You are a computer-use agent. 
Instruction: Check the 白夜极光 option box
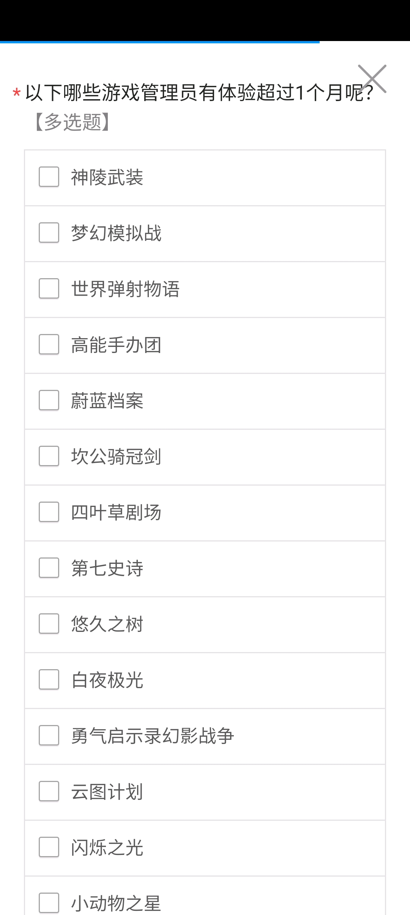49,679
